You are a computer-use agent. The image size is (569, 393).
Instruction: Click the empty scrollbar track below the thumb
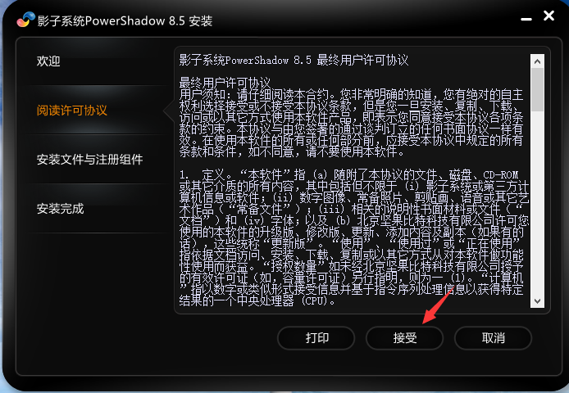click(x=537, y=203)
